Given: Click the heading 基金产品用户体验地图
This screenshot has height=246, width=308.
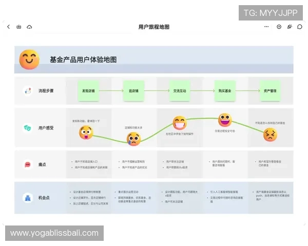Looking at the screenshot, I should tap(83, 59).
